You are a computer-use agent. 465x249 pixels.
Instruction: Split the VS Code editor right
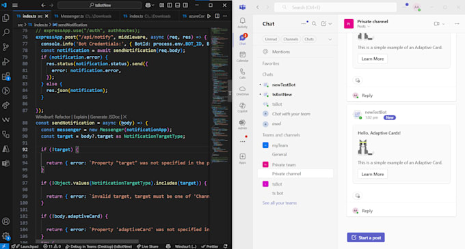[x=217, y=16]
